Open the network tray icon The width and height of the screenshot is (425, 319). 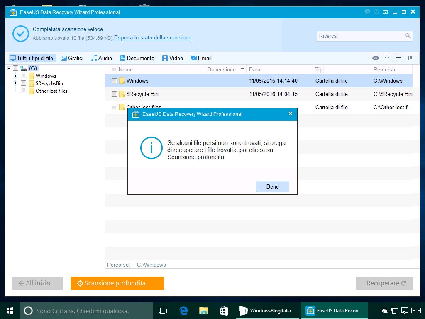point(395,311)
